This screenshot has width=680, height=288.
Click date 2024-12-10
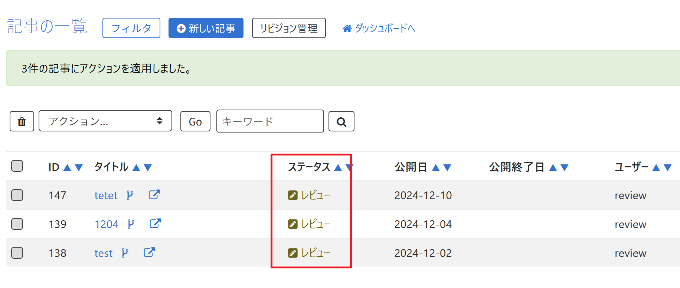(423, 195)
